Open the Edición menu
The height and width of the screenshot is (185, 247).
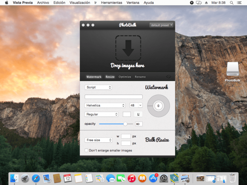click(x=59, y=3)
